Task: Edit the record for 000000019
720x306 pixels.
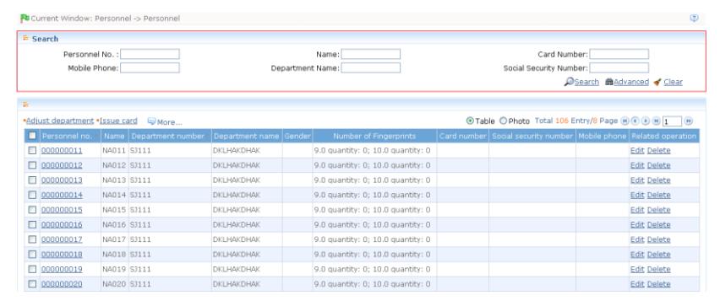Action: (637, 270)
